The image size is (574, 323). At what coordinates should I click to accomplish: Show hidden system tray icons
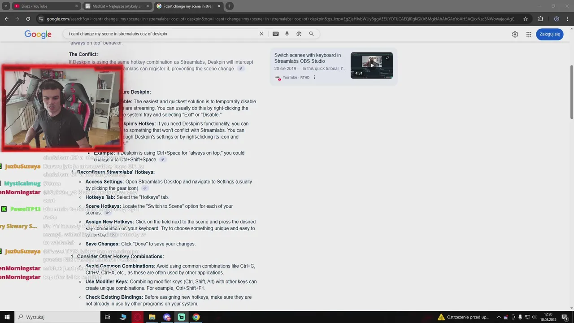click(x=499, y=317)
